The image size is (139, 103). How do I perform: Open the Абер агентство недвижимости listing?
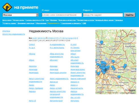click(x=57, y=55)
